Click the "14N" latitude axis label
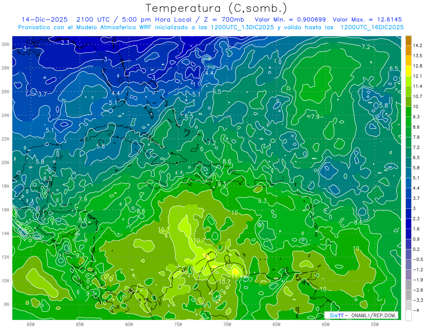Viewport: 425px width, 329px height. pos(6,234)
